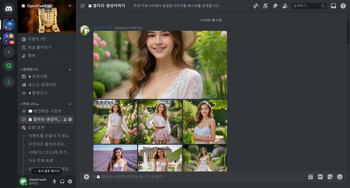Select the 공지사항 channel
The height and width of the screenshot is (188, 350).
pos(39,76)
